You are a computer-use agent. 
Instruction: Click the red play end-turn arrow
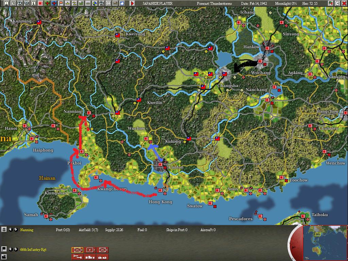tap(132, 3)
